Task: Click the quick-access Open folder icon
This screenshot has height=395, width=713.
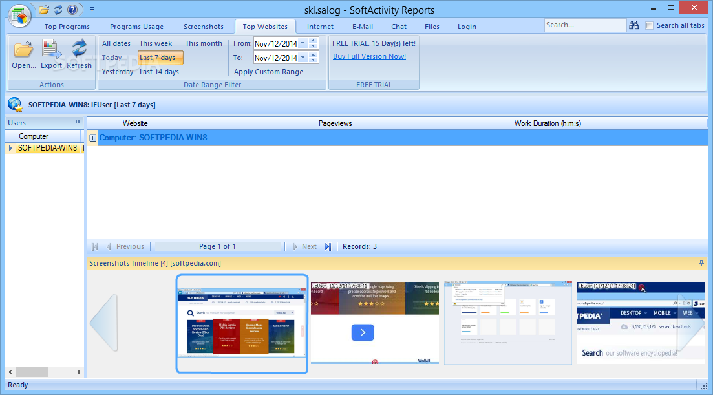Action: point(44,10)
